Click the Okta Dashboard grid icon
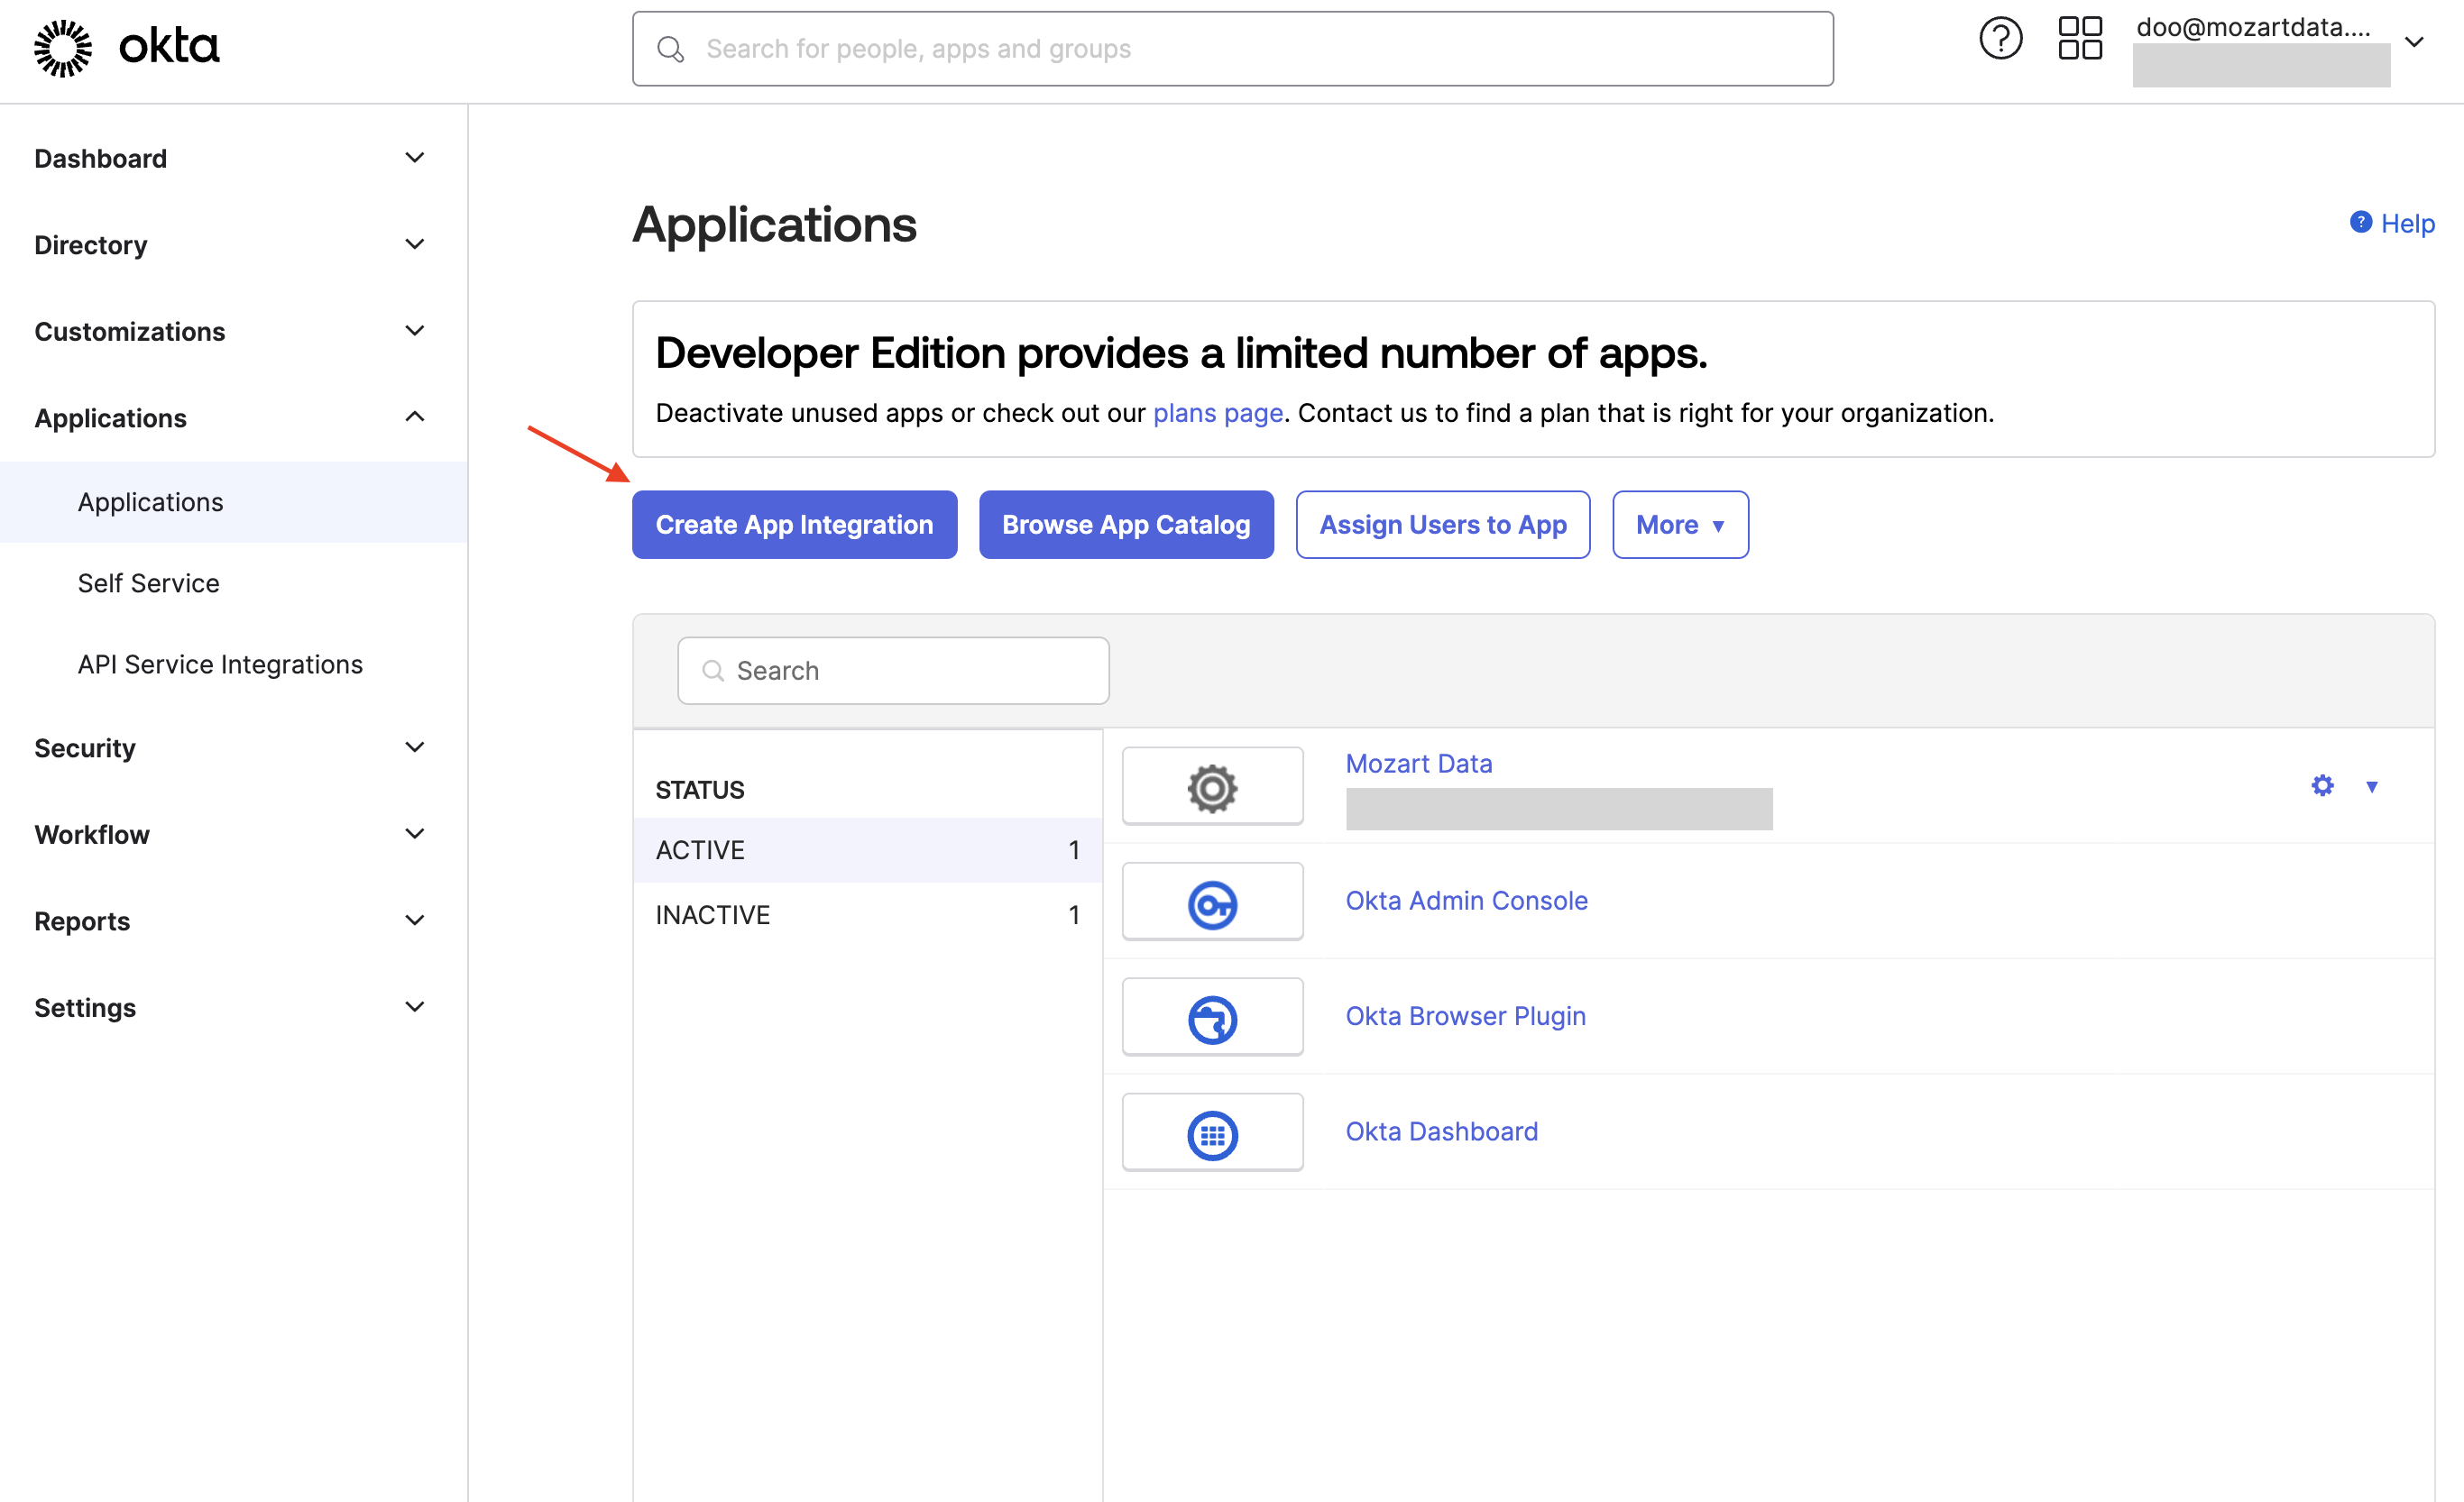 [1212, 1133]
